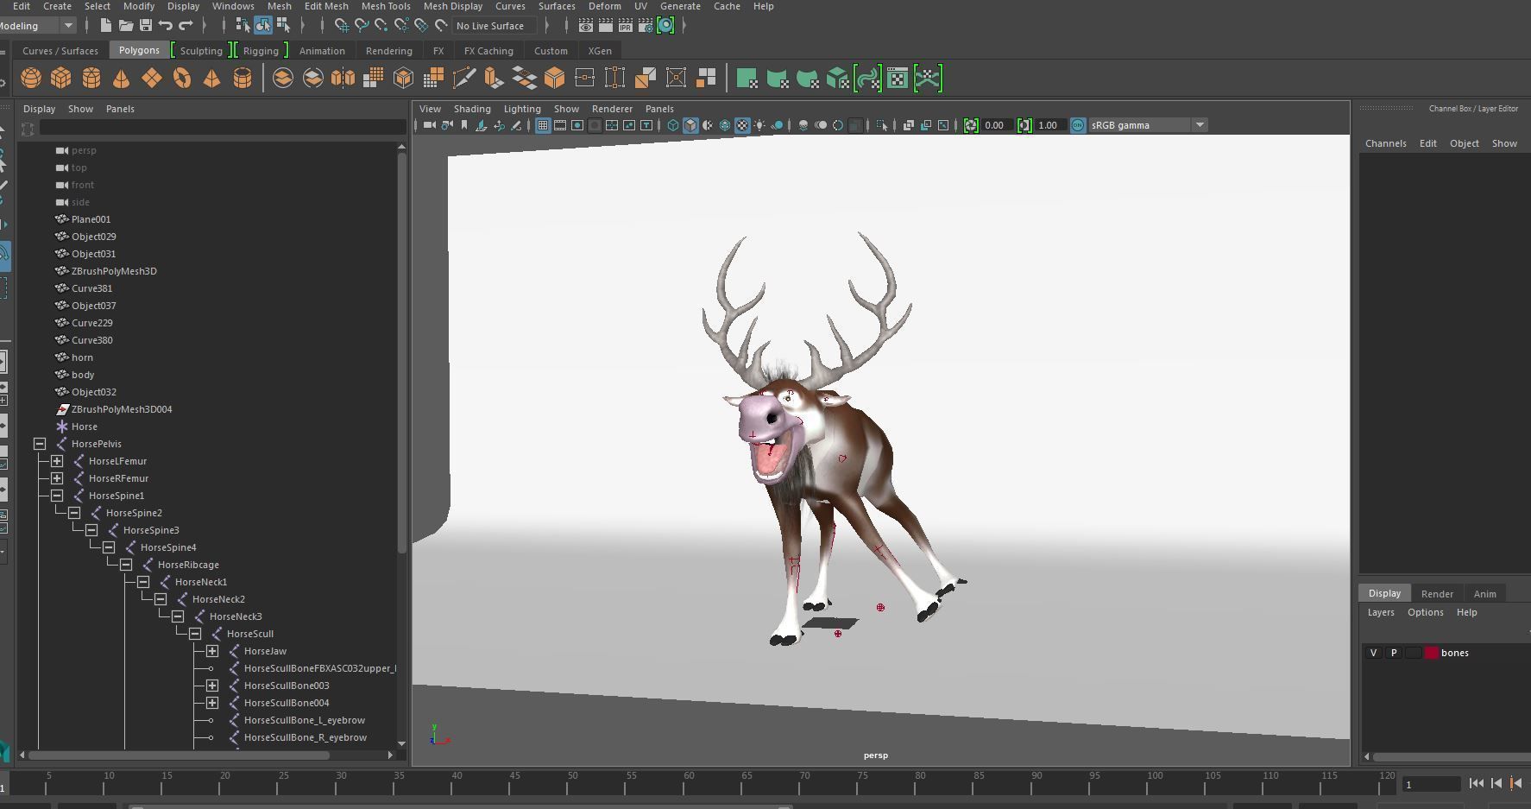Screen dimensions: 1531x809
Task: Expand the HorseLFemur node
Action: click(57, 461)
